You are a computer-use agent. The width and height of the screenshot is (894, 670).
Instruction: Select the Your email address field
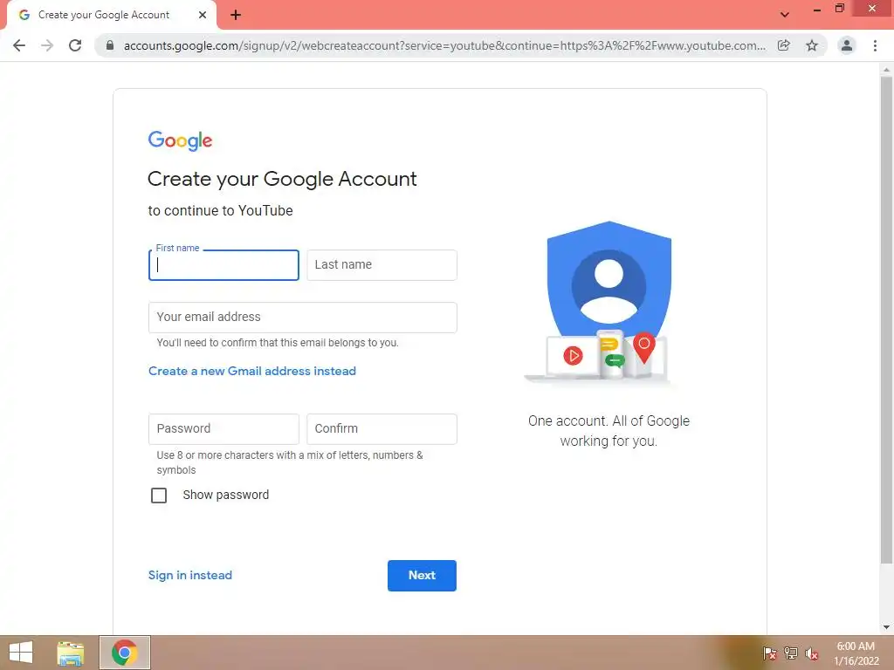303,318
